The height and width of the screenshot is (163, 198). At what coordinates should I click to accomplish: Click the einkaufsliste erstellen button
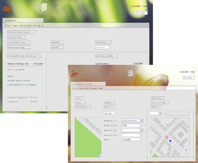click(x=24, y=56)
